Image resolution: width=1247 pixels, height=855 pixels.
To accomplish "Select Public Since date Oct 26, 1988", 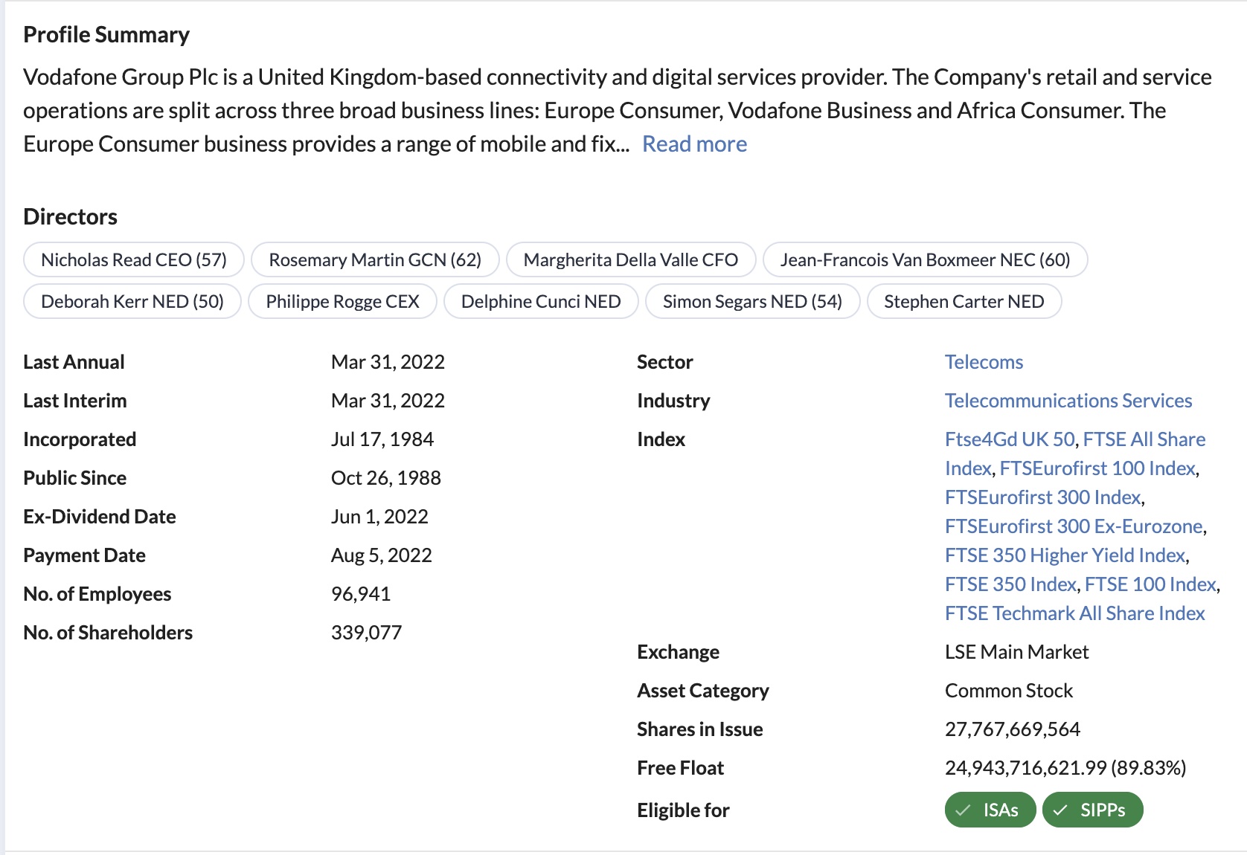I will tap(386, 478).
